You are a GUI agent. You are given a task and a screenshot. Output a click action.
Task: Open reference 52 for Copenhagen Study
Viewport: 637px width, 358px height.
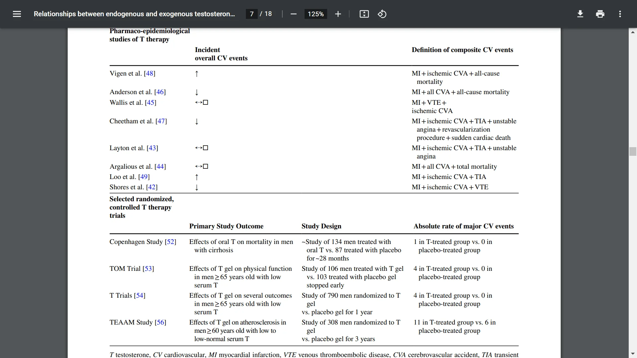171,242
